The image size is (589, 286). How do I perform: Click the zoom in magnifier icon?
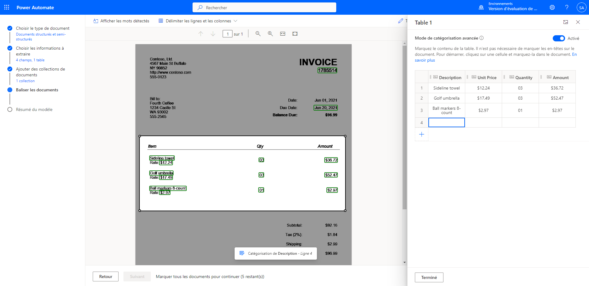point(270,34)
